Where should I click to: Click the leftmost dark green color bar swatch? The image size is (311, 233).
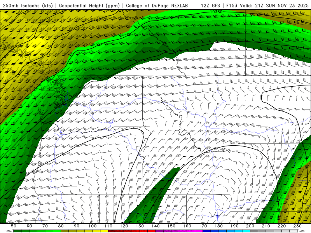point(17,231)
